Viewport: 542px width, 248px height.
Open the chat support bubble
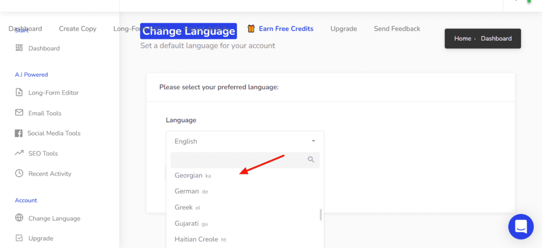pos(520,227)
